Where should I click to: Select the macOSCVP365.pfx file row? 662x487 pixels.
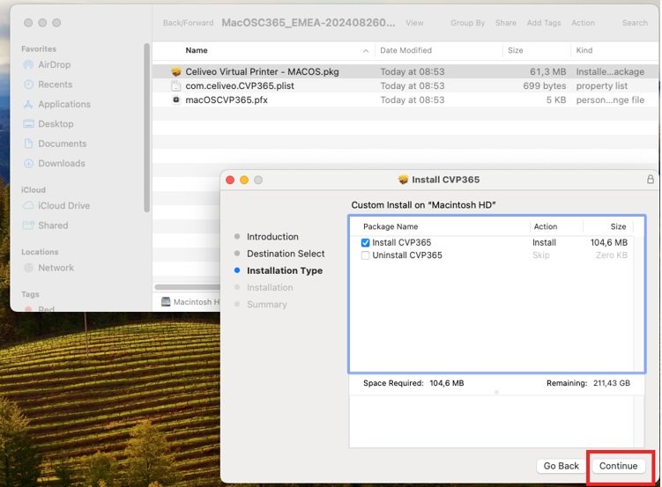[405, 100]
